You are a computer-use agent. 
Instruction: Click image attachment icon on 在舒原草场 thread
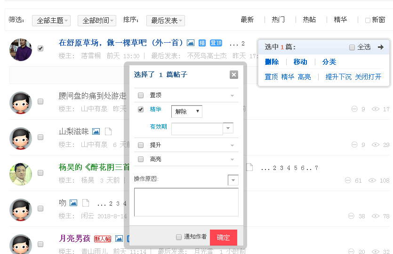(x=191, y=43)
